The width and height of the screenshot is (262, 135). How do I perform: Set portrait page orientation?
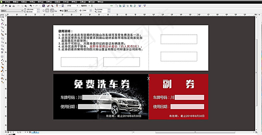click(44, 10)
